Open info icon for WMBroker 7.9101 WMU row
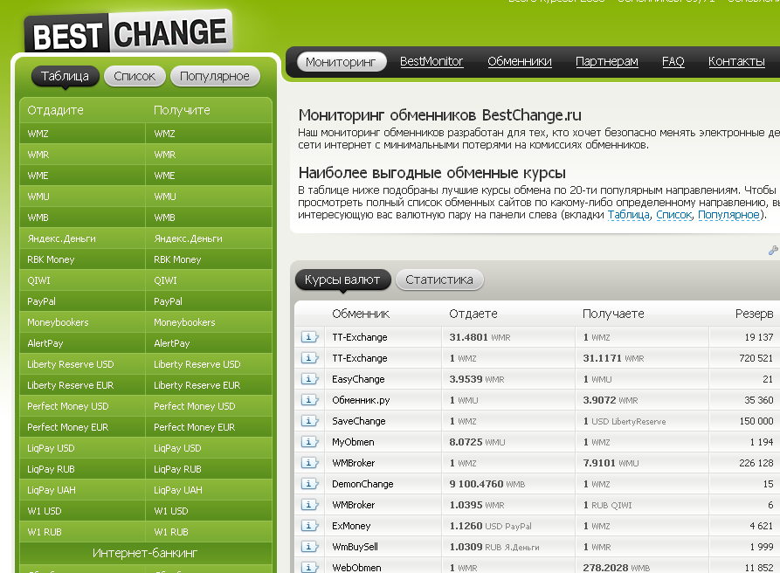Image resolution: width=780 pixels, height=573 pixels. tap(309, 463)
